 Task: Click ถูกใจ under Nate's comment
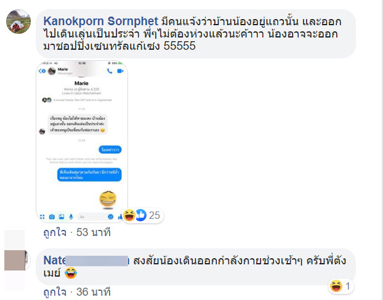point(55,292)
